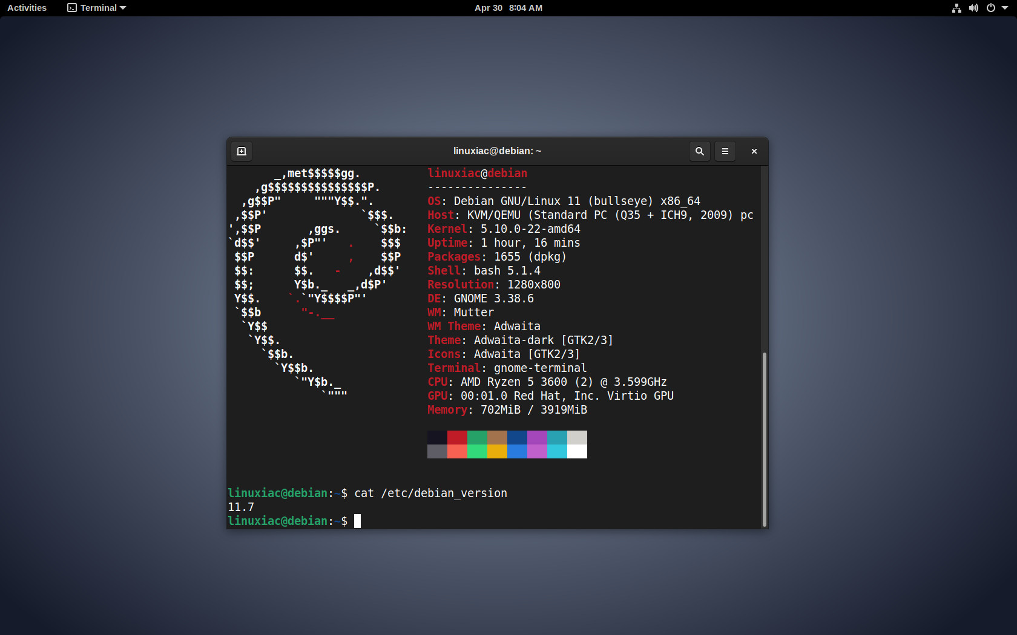Screen dimensions: 1017x635
Task: Click the red color block
Action: click(457, 437)
